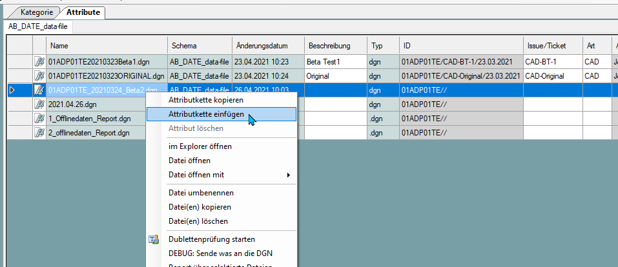Click file icon of 2_offlinedaten_Report.dgn row
The width and height of the screenshot is (618, 267).
tap(39, 133)
